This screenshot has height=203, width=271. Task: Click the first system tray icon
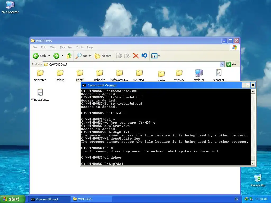pyautogui.click(x=246, y=199)
